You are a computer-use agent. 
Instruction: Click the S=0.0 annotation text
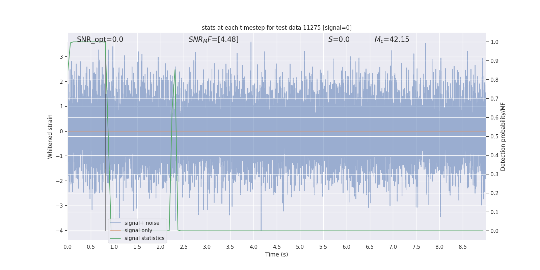(339, 39)
